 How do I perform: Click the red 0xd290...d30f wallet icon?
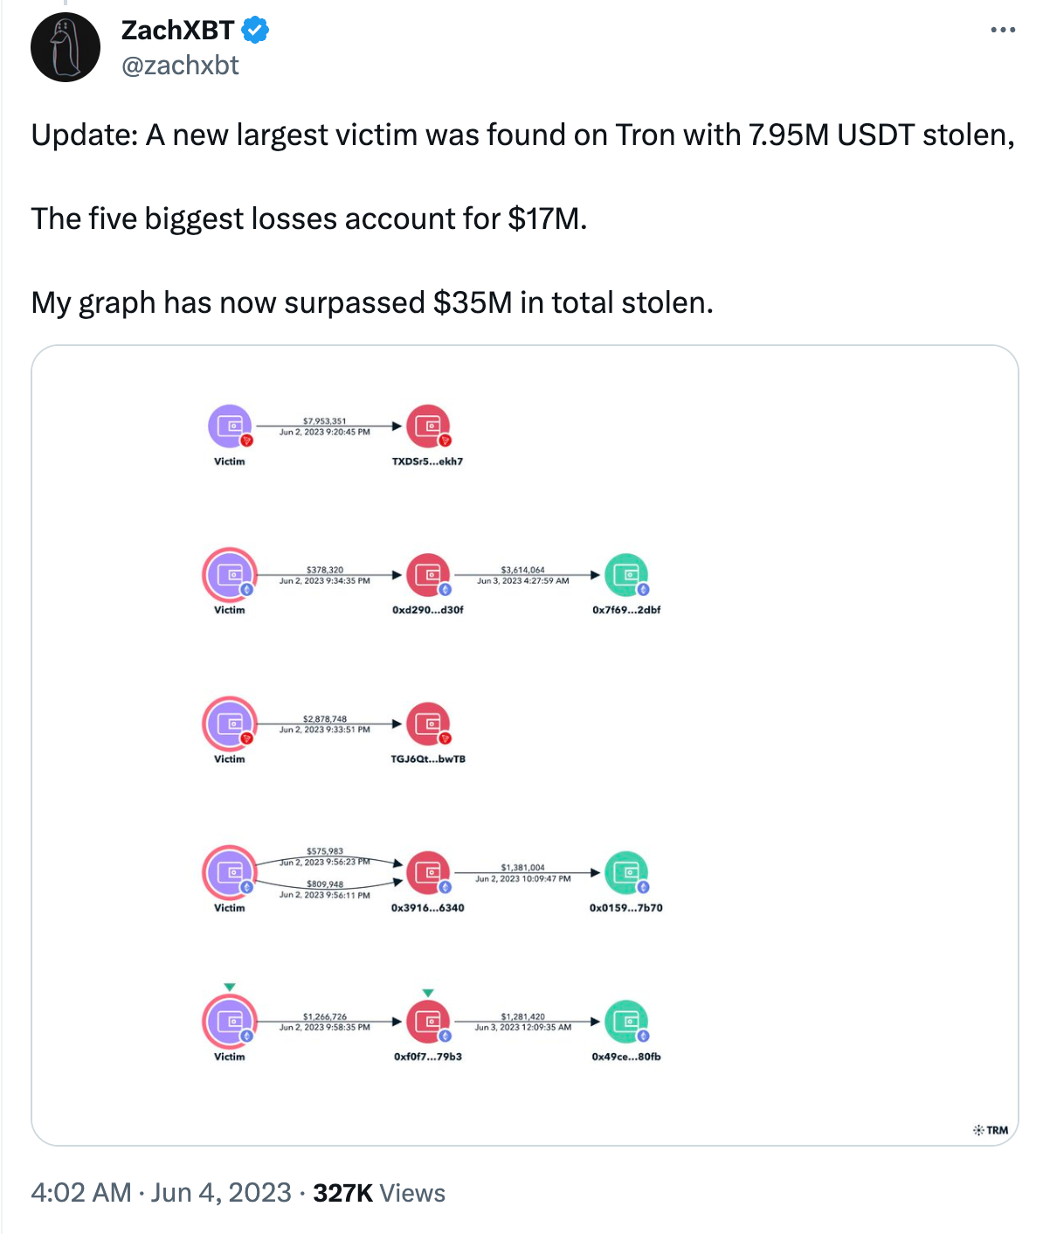pos(428,575)
